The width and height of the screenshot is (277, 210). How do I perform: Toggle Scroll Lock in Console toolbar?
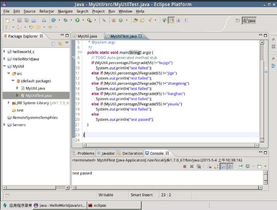[x=216, y=166]
